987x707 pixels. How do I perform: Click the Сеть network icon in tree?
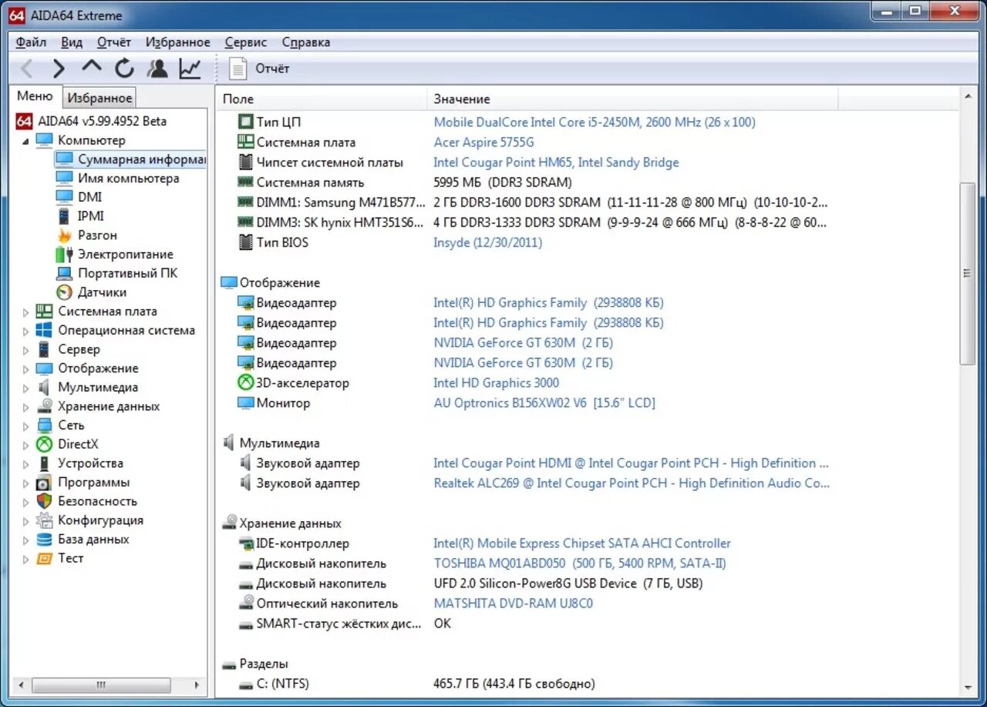44,426
